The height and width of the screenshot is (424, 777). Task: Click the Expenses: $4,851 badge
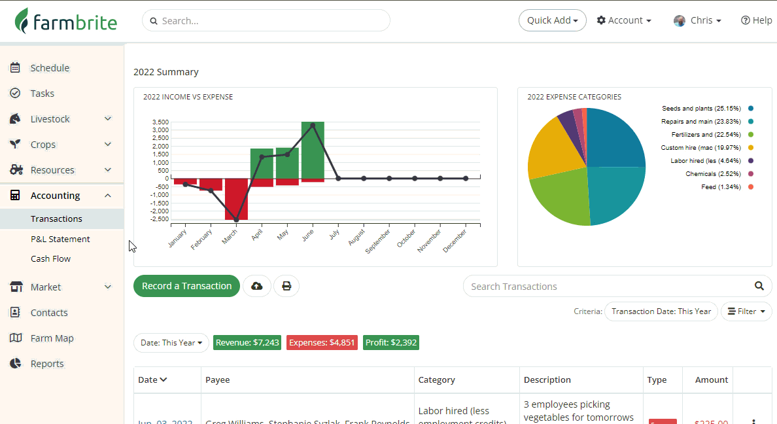click(322, 343)
